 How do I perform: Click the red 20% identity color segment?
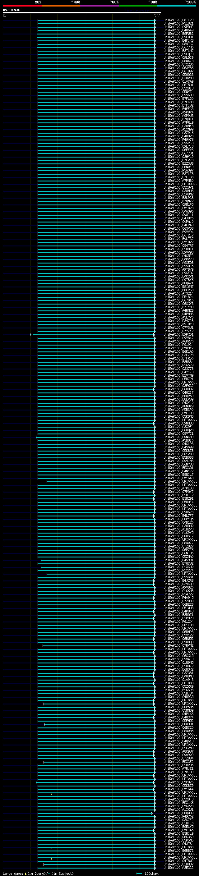[x=22, y=6]
